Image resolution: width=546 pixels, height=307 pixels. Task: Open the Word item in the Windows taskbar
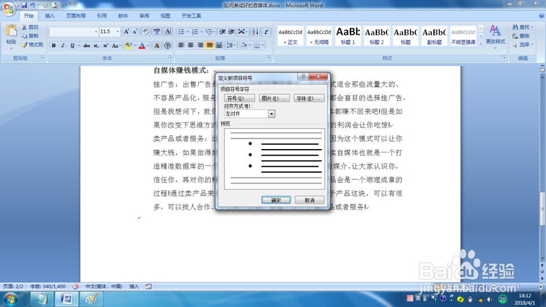coord(67,299)
